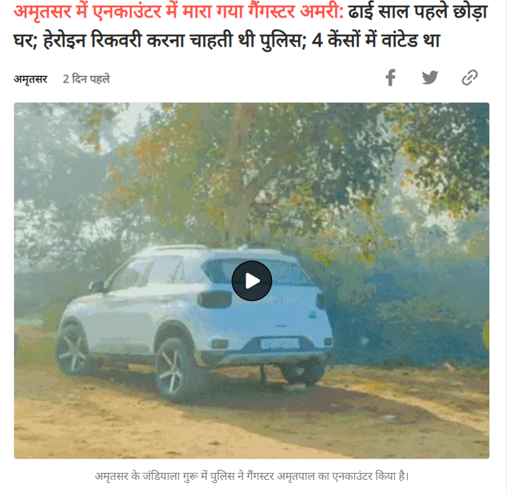Click the second headline line starting with घर
Screen dimensions: 507x492
(x=227, y=41)
